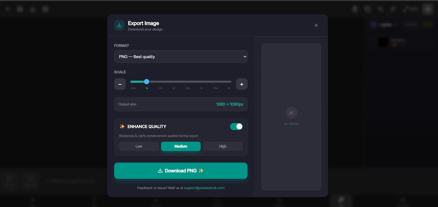Open the PNG — Best quality format dropdown

181,57
